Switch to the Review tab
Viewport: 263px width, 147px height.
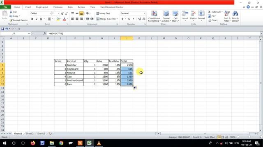[81, 7]
